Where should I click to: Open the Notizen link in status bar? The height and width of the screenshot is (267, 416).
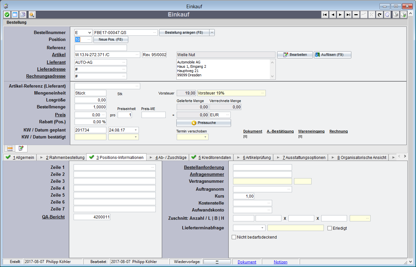pos(280,262)
